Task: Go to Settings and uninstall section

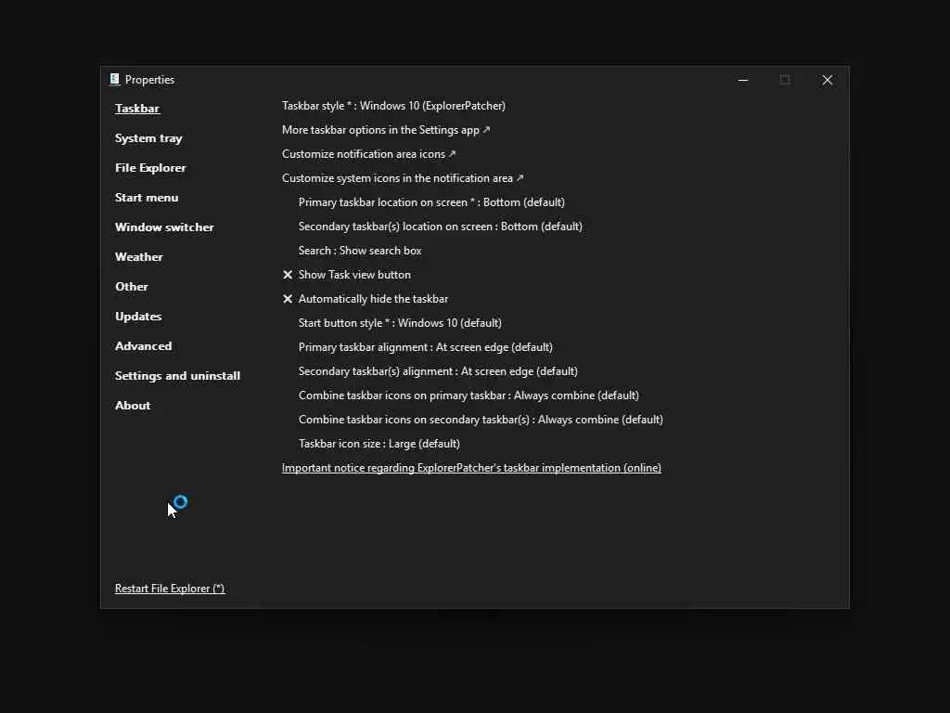Action: point(177,376)
